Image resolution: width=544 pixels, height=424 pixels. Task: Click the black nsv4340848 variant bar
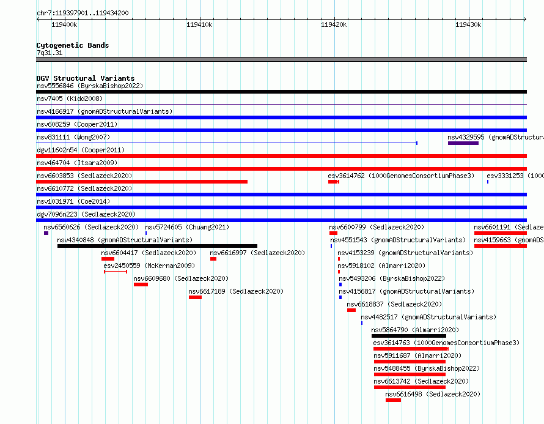[158, 246]
